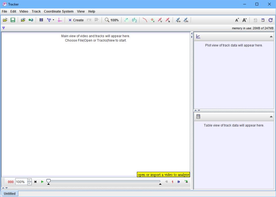The image size is (276, 197).
Task: Click the Create track button
Action: point(76,20)
